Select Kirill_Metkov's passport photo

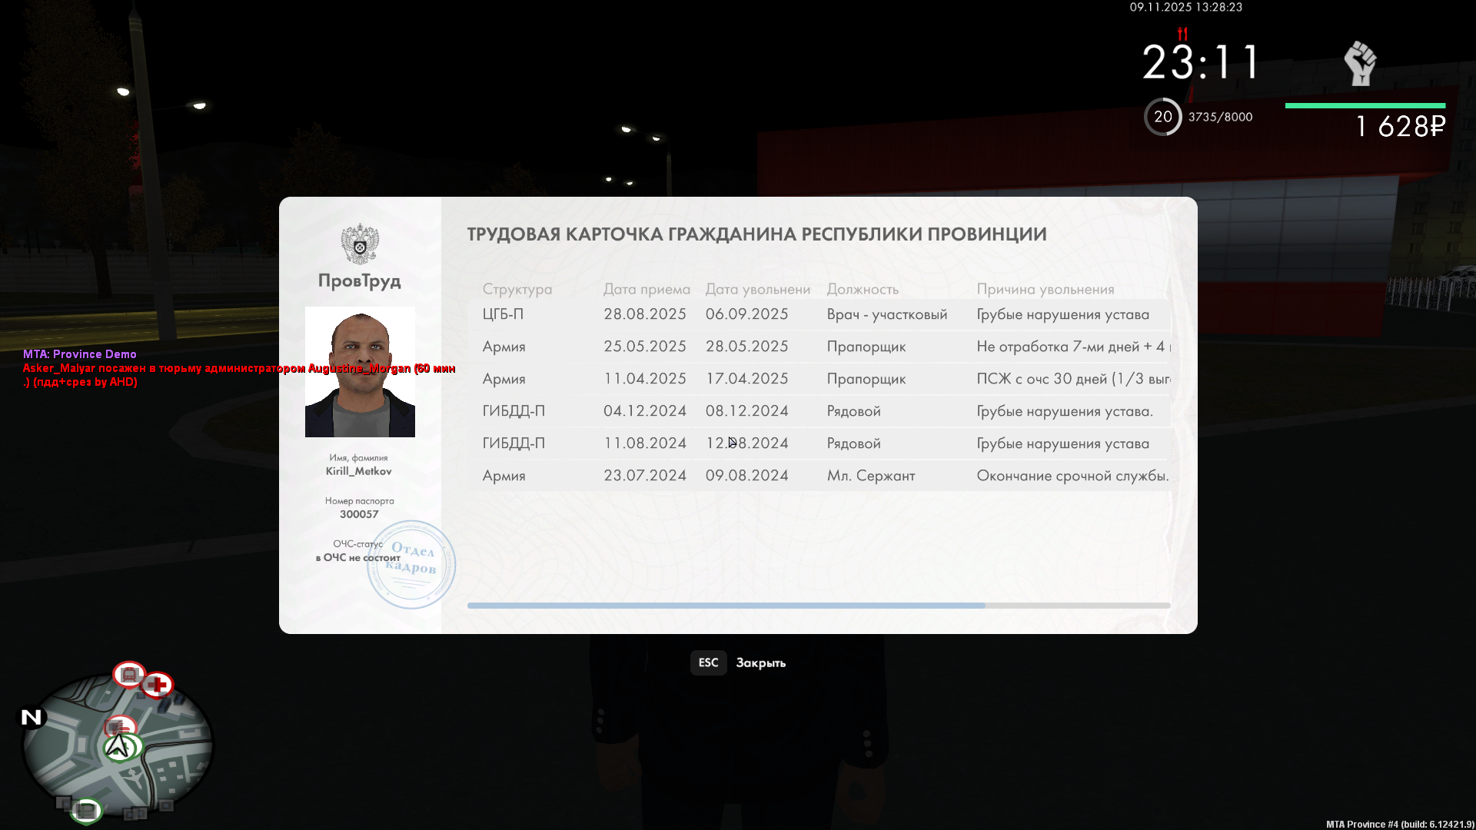[x=359, y=372]
